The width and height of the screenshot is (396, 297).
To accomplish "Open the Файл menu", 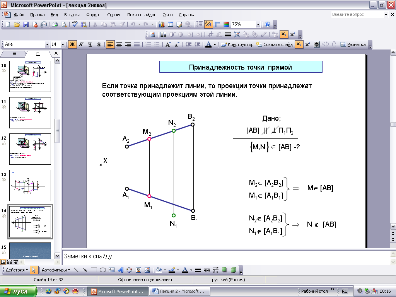I will pos(19,15).
